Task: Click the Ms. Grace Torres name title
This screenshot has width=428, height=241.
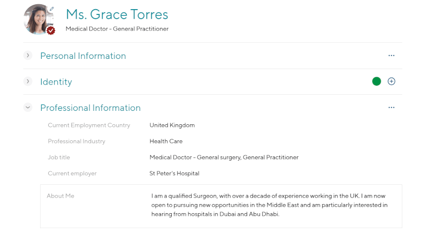Action: [x=117, y=14]
